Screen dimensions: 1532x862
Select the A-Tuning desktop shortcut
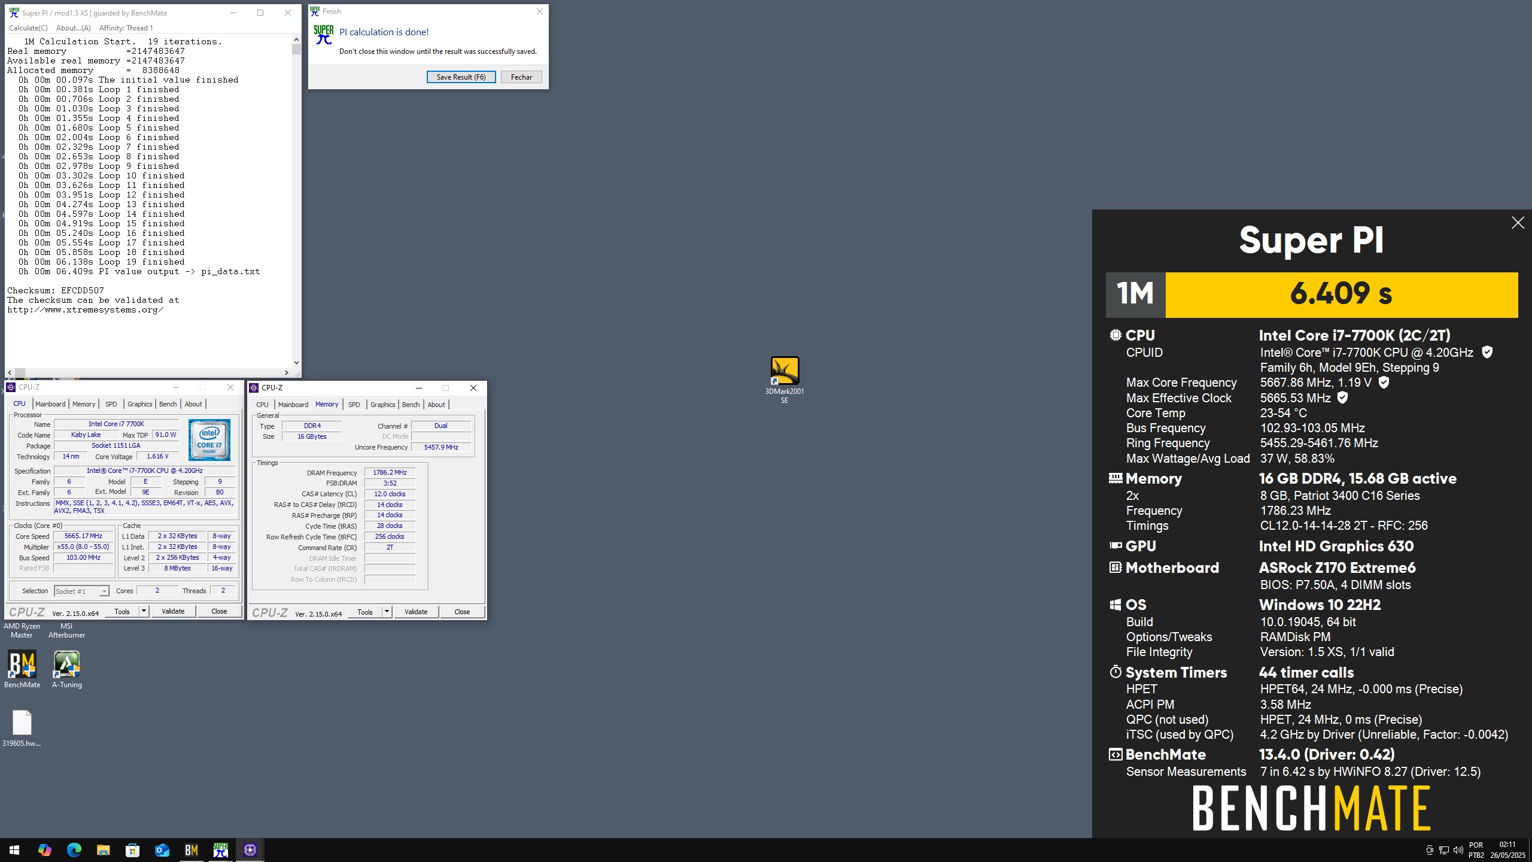pos(67,669)
